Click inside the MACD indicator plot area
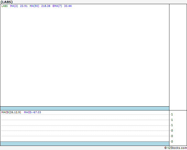This screenshot has width=187, height=150. tap(85, 128)
